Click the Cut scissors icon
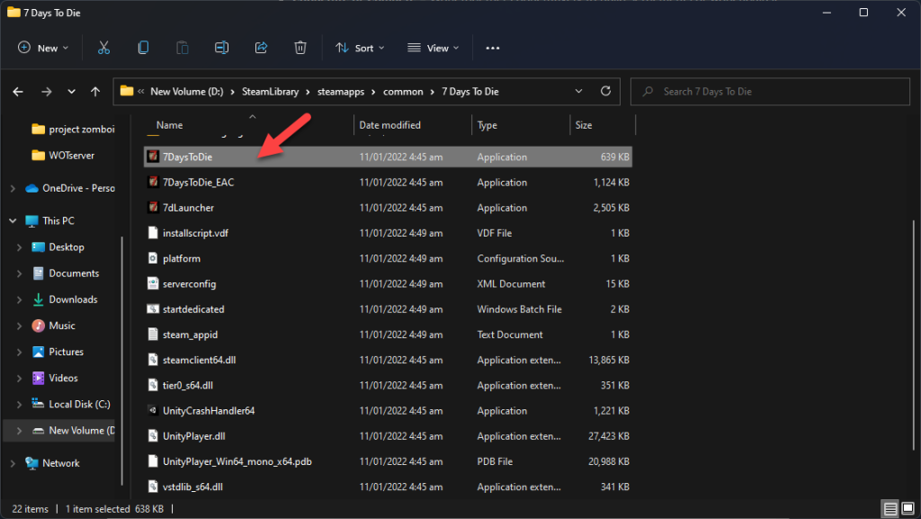Image resolution: width=921 pixels, height=519 pixels. (x=104, y=49)
